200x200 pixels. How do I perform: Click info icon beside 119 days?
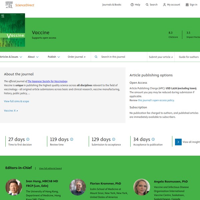pos(71,139)
